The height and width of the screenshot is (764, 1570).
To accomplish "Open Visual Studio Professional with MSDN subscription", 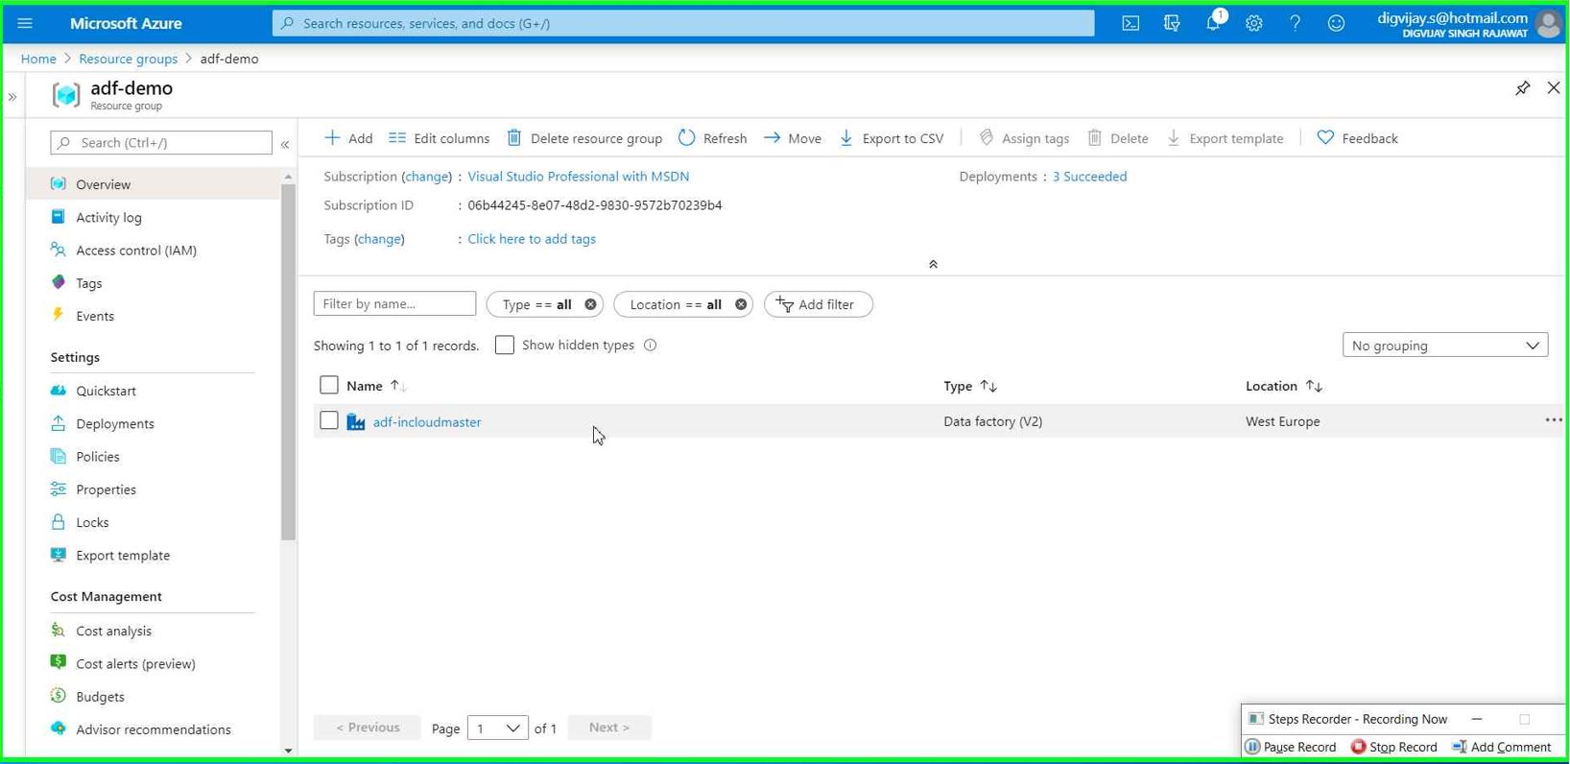I will pos(578,177).
